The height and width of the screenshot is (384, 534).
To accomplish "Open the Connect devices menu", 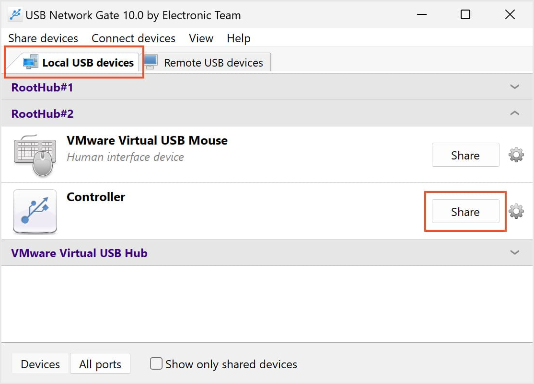I will [x=133, y=38].
